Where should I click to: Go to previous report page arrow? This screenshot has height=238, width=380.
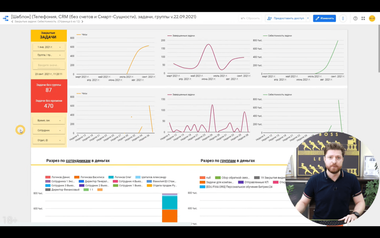pyautogui.click(x=12, y=22)
